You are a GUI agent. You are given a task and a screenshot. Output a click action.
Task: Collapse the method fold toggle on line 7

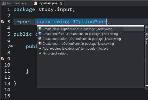pyautogui.click(x=12, y=46)
